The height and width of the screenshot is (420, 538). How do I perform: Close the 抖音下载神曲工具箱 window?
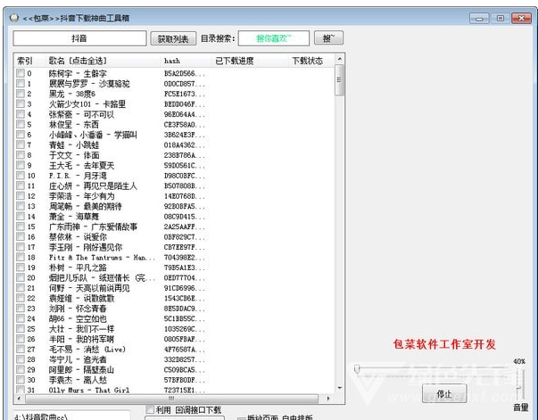[x=521, y=18]
